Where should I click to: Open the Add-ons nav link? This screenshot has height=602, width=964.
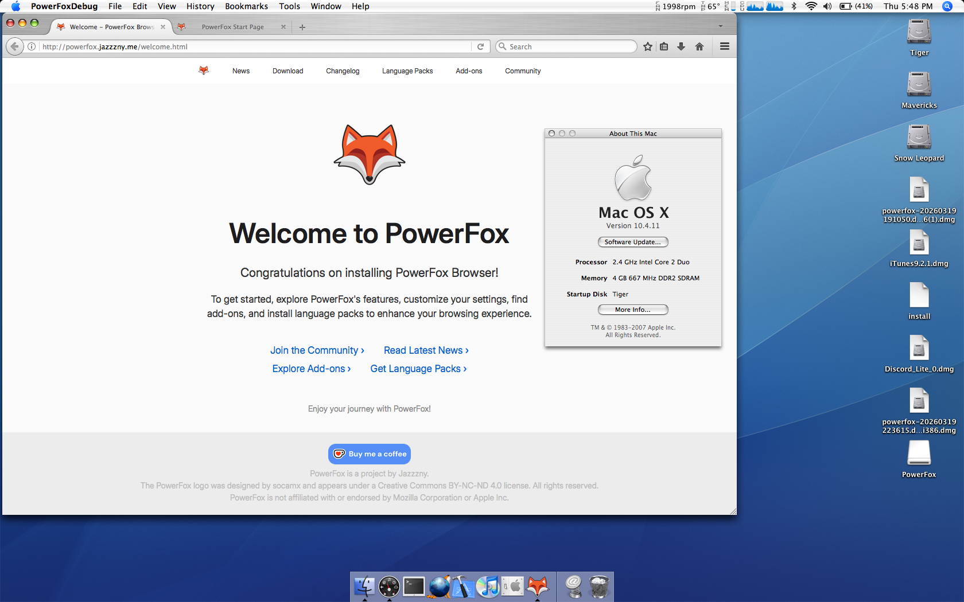[469, 71]
